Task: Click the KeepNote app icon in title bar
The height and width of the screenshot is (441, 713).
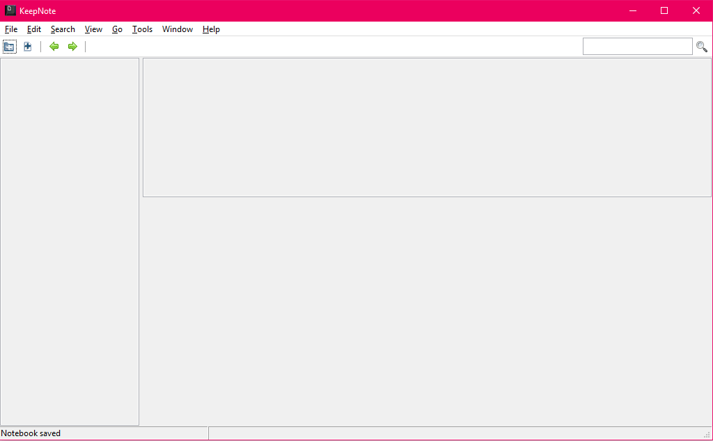Action: tap(10, 10)
